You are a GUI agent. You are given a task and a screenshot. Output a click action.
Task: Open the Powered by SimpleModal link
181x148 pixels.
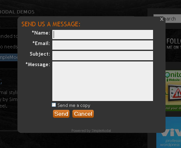coord(91,131)
